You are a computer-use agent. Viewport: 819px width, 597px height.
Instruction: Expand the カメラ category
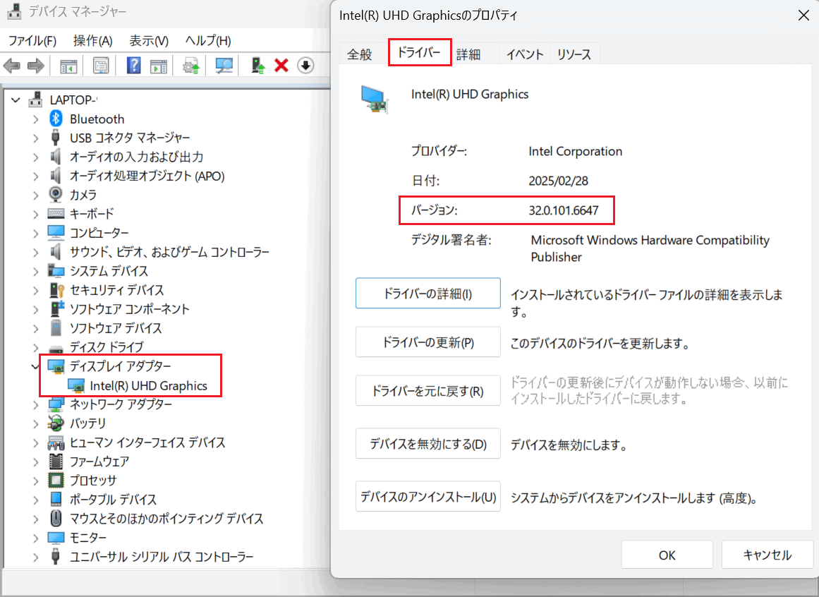[35, 195]
